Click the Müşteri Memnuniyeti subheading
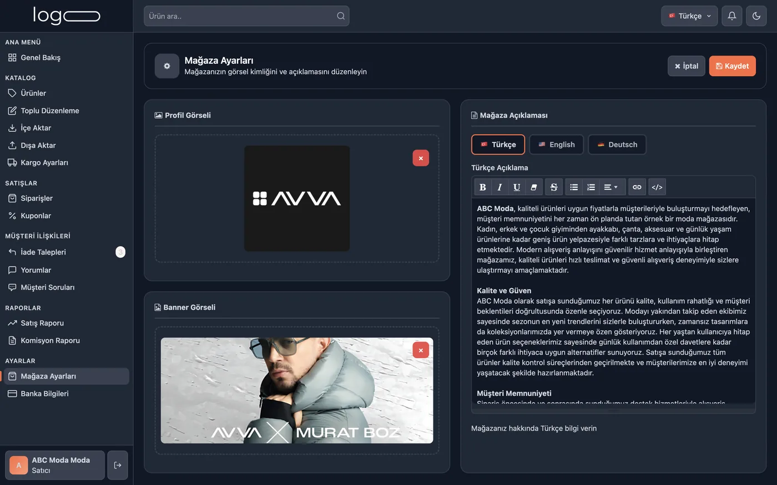The height and width of the screenshot is (485, 777). [x=514, y=393]
